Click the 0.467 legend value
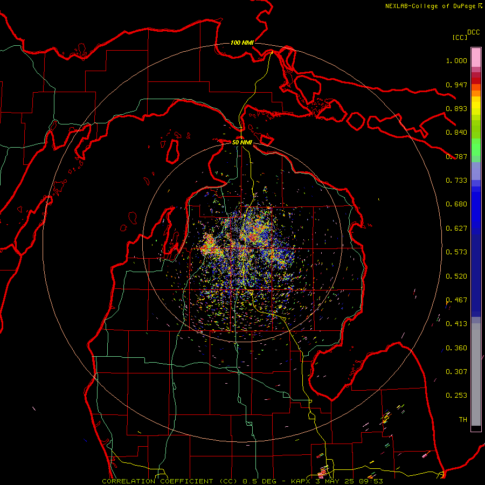485x485 pixels. tap(456, 300)
